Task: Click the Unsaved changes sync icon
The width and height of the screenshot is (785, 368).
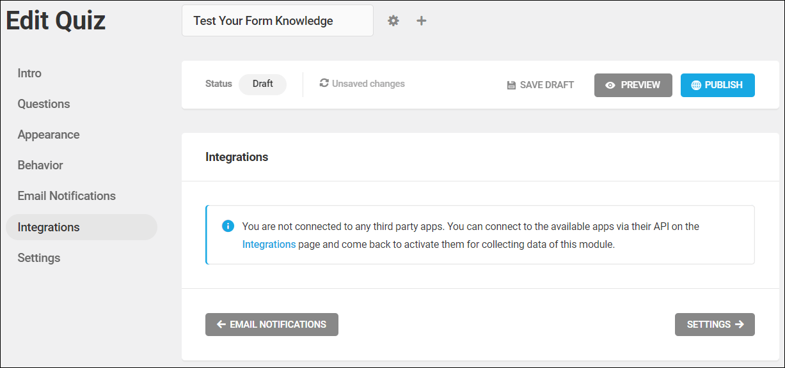Action: point(324,83)
